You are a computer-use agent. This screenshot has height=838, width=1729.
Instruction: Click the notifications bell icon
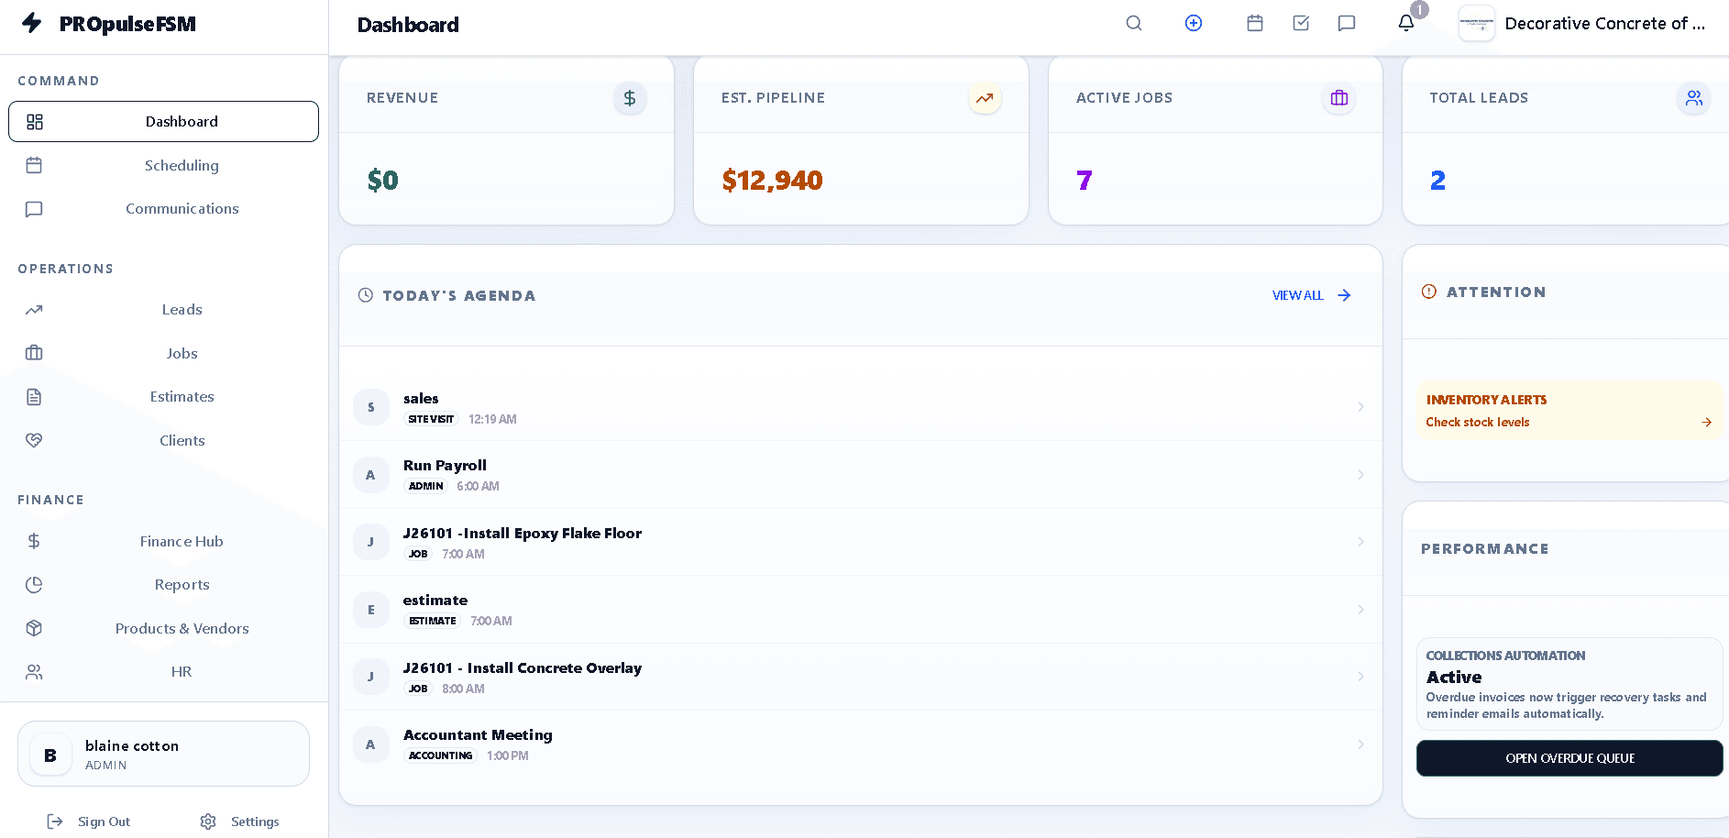tap(1405, 23)
